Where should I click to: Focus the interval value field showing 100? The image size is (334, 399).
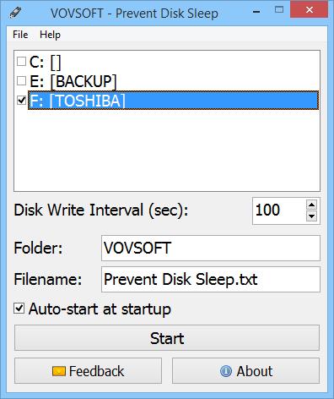[x=279, y=210]
